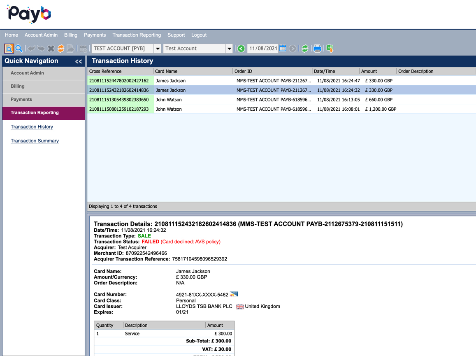Click the £ 1,200.00 GBP amount cell
Image resolution: width=476 pixels, height=356 pixels.
pyautogui.click(x=381, y=109)
